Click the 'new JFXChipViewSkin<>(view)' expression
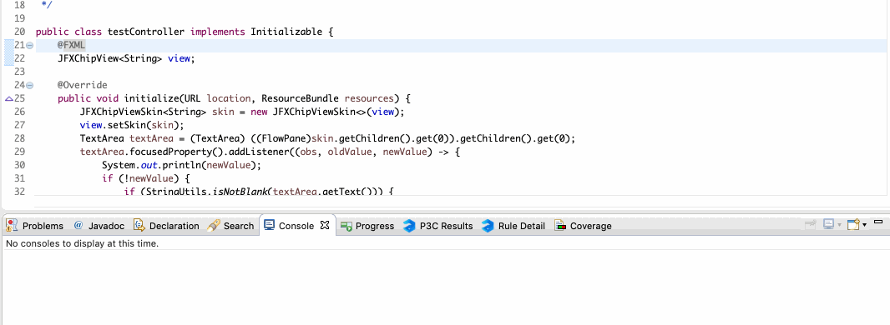The image size is (890, 325). coord(327,112)
